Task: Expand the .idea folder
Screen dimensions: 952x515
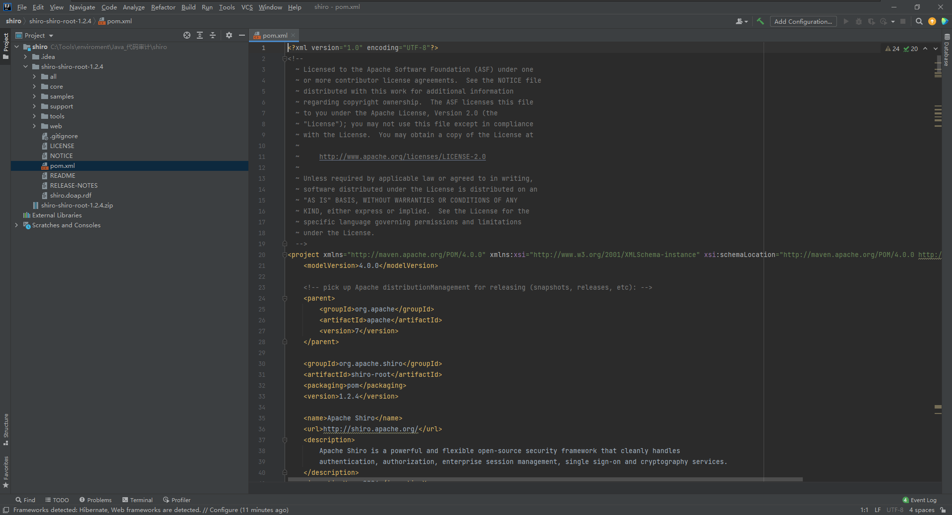Action: tap(25, 56)
